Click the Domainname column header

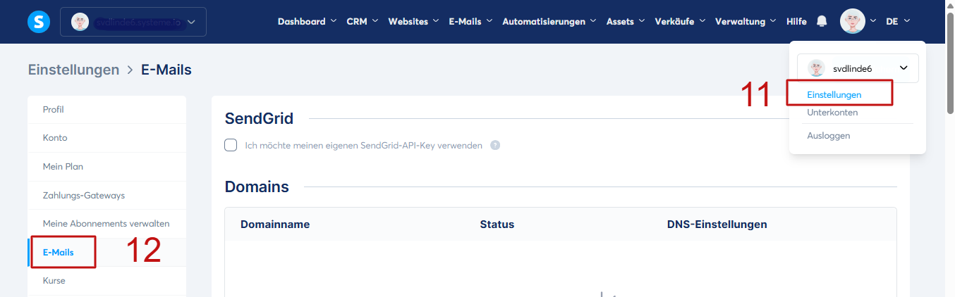[275, 225]
